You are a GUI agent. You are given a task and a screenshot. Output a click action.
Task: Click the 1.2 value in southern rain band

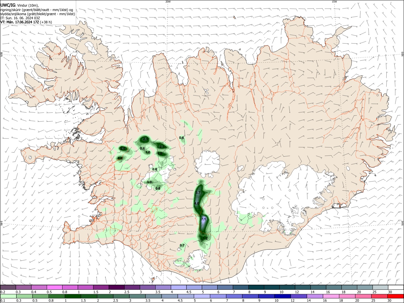click(x=205, y=238)
